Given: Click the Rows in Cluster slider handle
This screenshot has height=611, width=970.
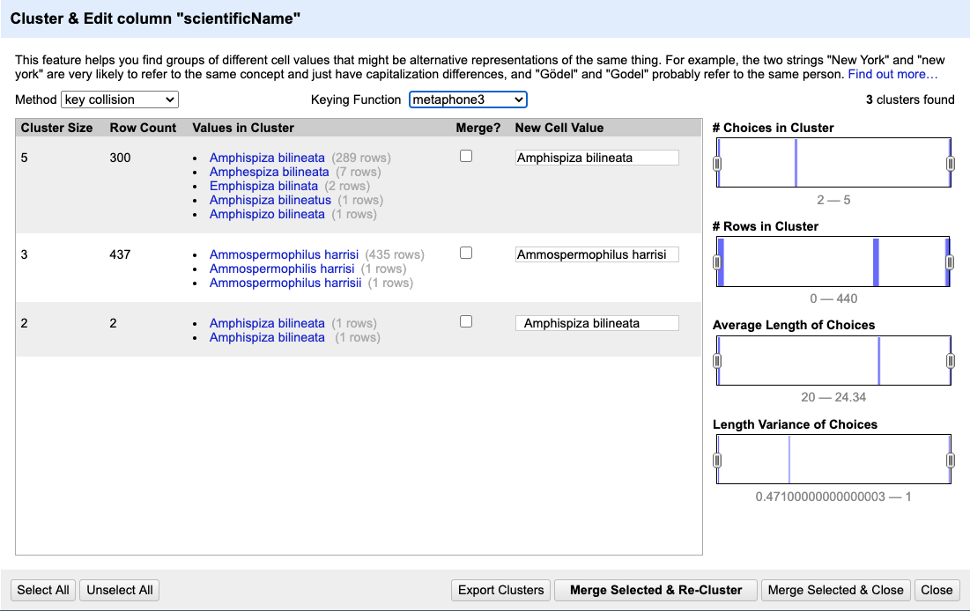Looking at the screenshot, I should [717, 261].
